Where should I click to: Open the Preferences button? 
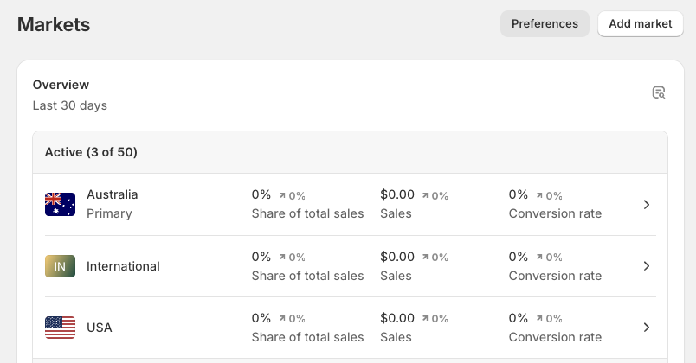(x=545, y=24)
